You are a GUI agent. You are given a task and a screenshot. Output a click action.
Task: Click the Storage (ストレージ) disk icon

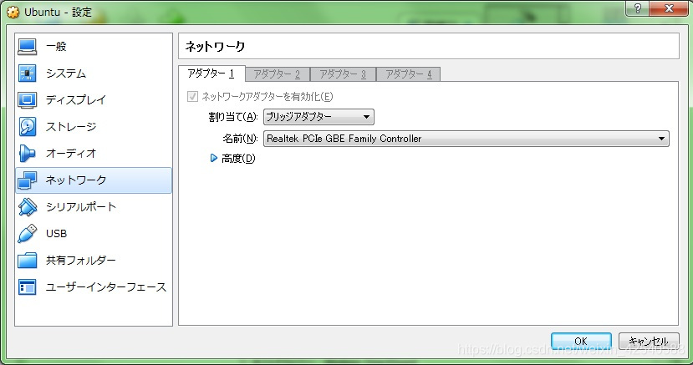click(x=28, y=127)
